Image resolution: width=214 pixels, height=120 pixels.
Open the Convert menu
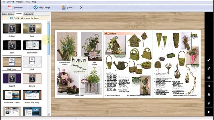10,2
